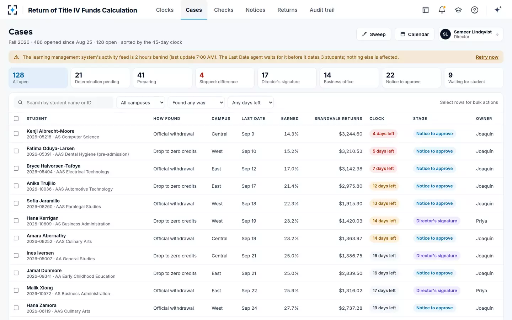Click the app logo icon
Viewport: 512px width, 320px height.
tap(12, 10)
